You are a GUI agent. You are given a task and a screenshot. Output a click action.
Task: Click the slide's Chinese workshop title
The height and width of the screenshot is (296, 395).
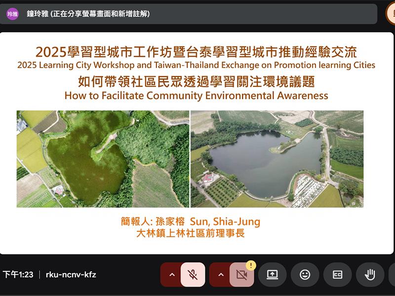click(x=196, y=51)
